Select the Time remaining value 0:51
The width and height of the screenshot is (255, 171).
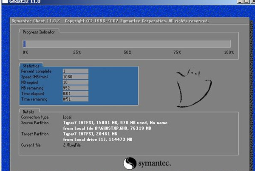click(x=76, y=99)
